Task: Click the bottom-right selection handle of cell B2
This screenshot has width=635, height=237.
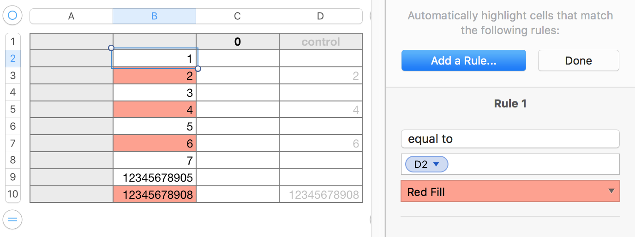Action: [198, 69]
